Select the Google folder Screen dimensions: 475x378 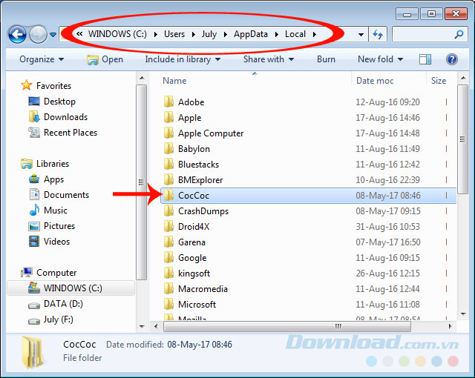click(x=308, y=258)
